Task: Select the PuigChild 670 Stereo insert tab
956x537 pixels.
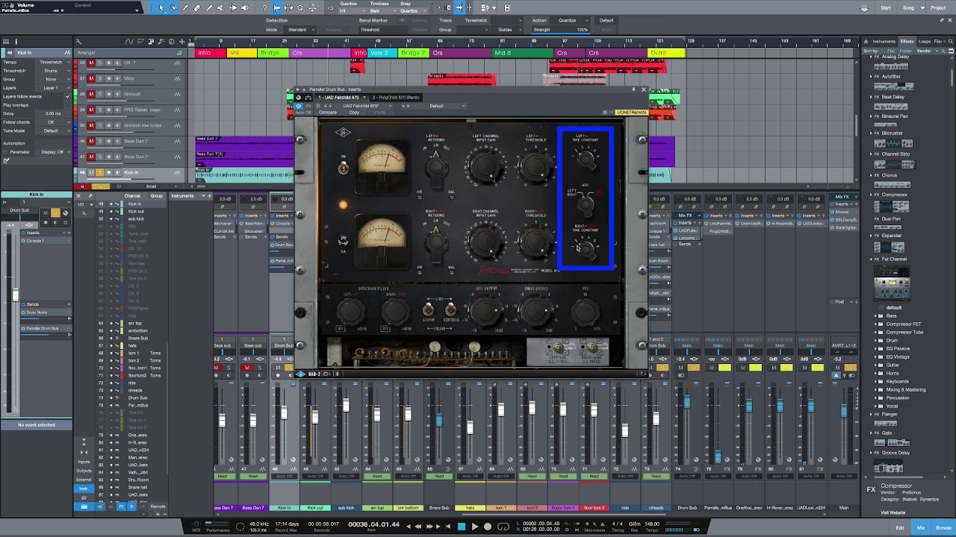Action: click(x=396, y=97)
